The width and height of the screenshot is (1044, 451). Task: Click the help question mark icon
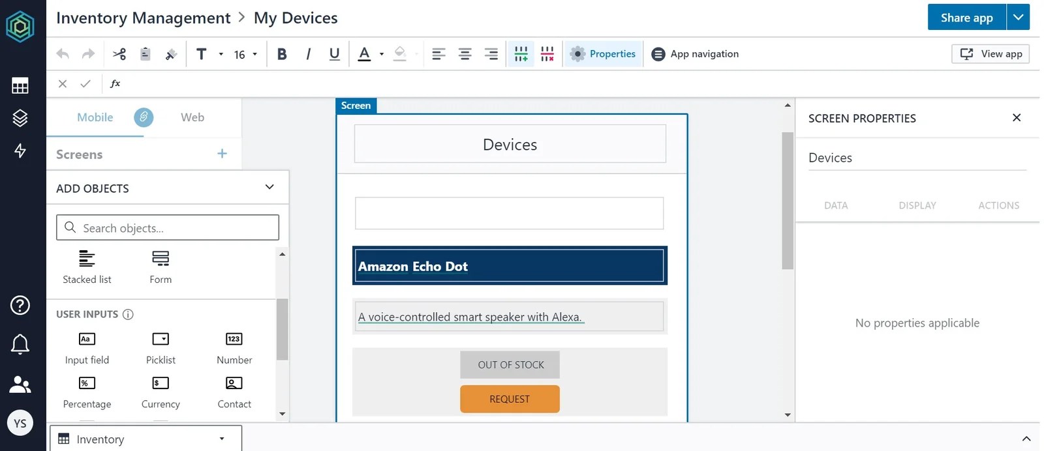click(20, 305)
